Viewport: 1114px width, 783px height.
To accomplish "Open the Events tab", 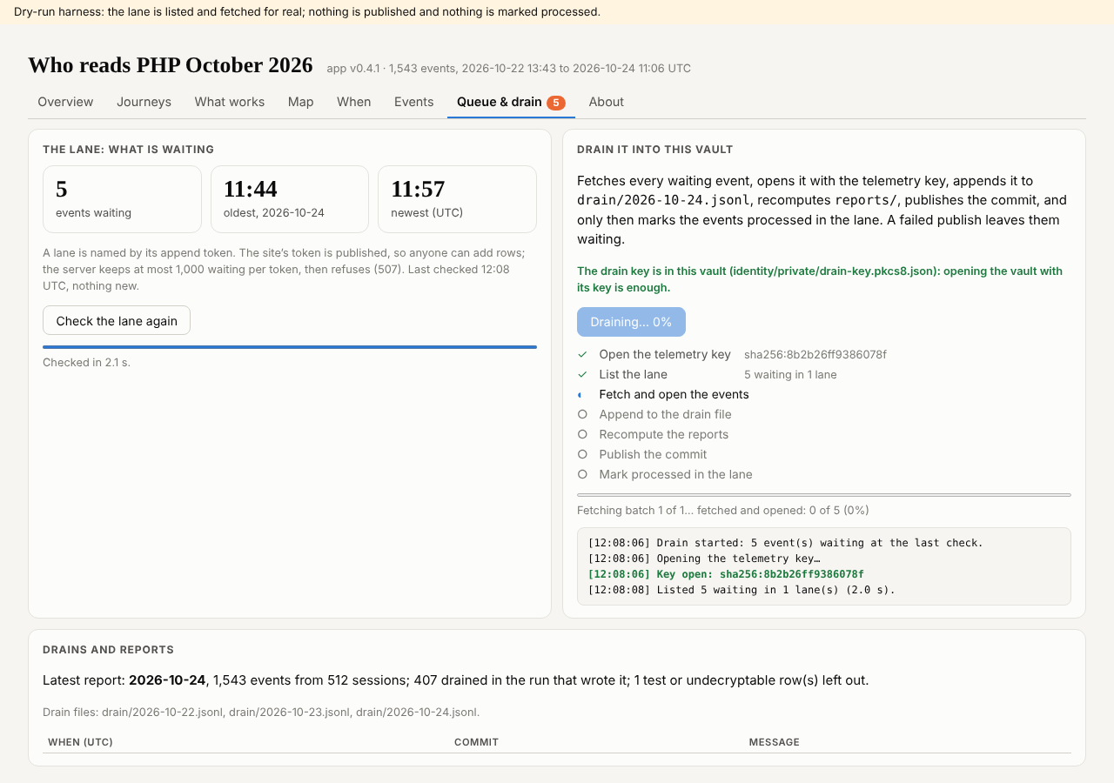I will 413,102.
